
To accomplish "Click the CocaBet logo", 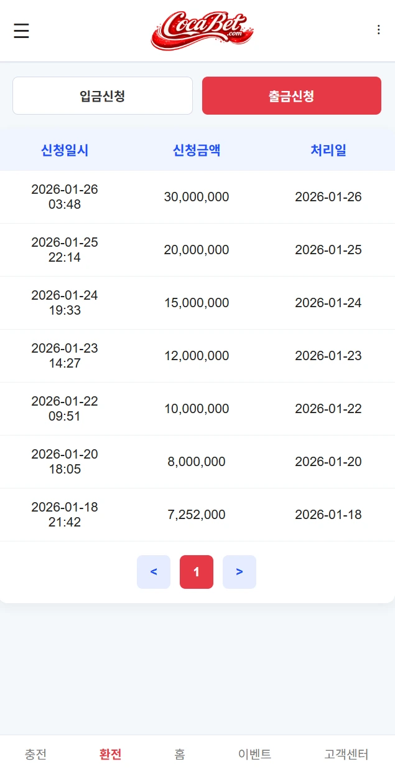I will pos(202,31).
